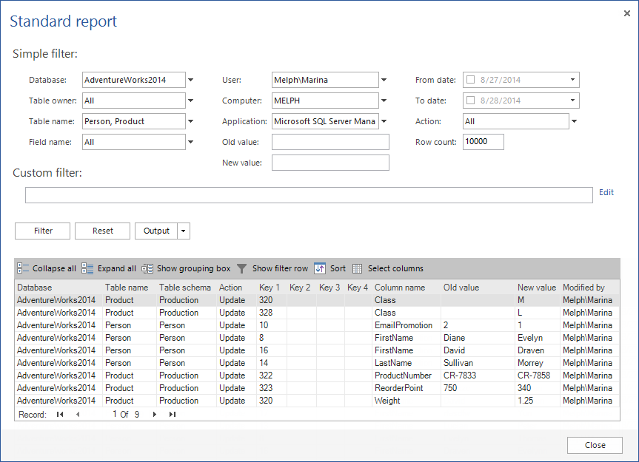Click the Key 4 column header
The image size is (639, 462).
tap(358, 288)
